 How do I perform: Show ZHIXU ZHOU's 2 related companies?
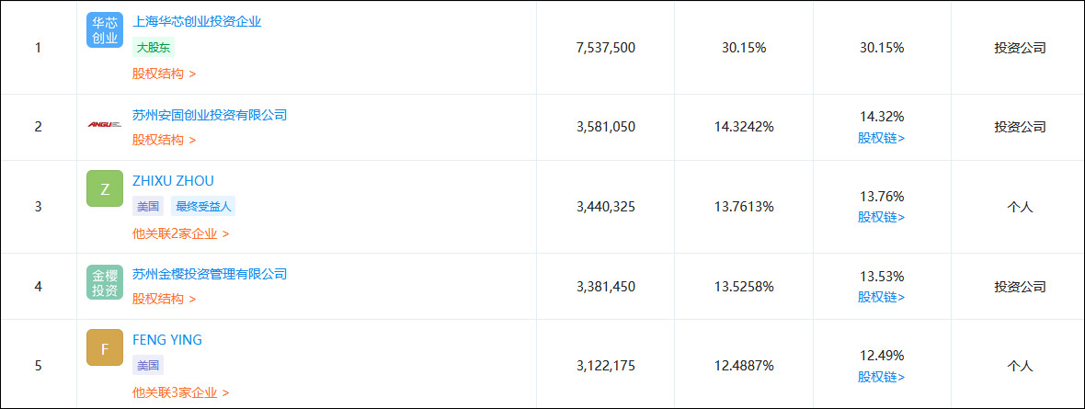tap(180, 233)
